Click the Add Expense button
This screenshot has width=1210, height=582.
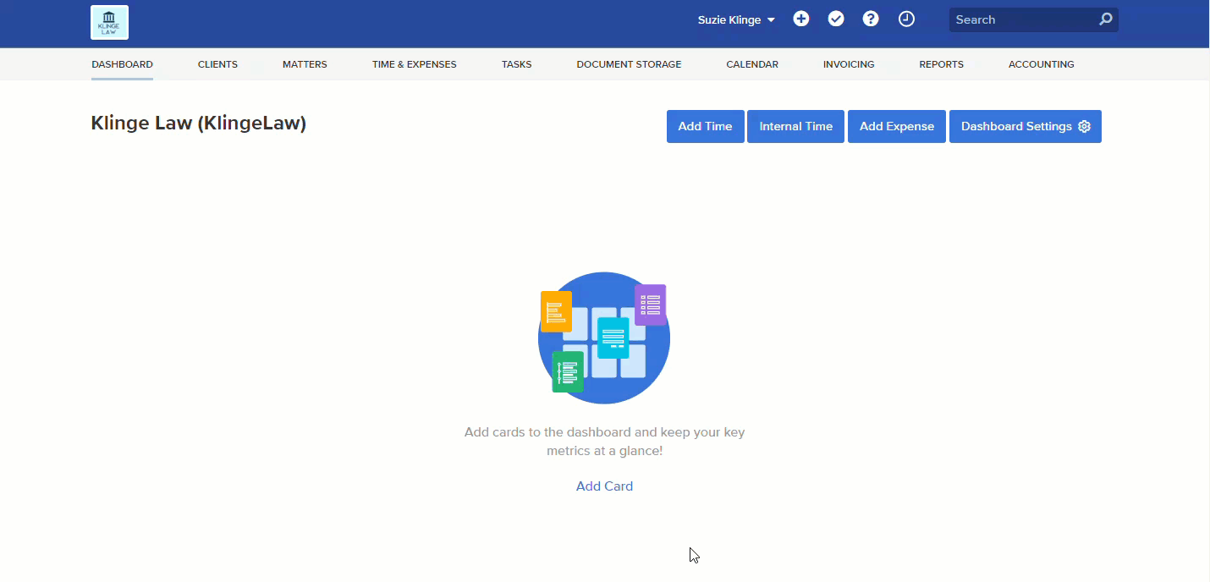coord(897,126)
